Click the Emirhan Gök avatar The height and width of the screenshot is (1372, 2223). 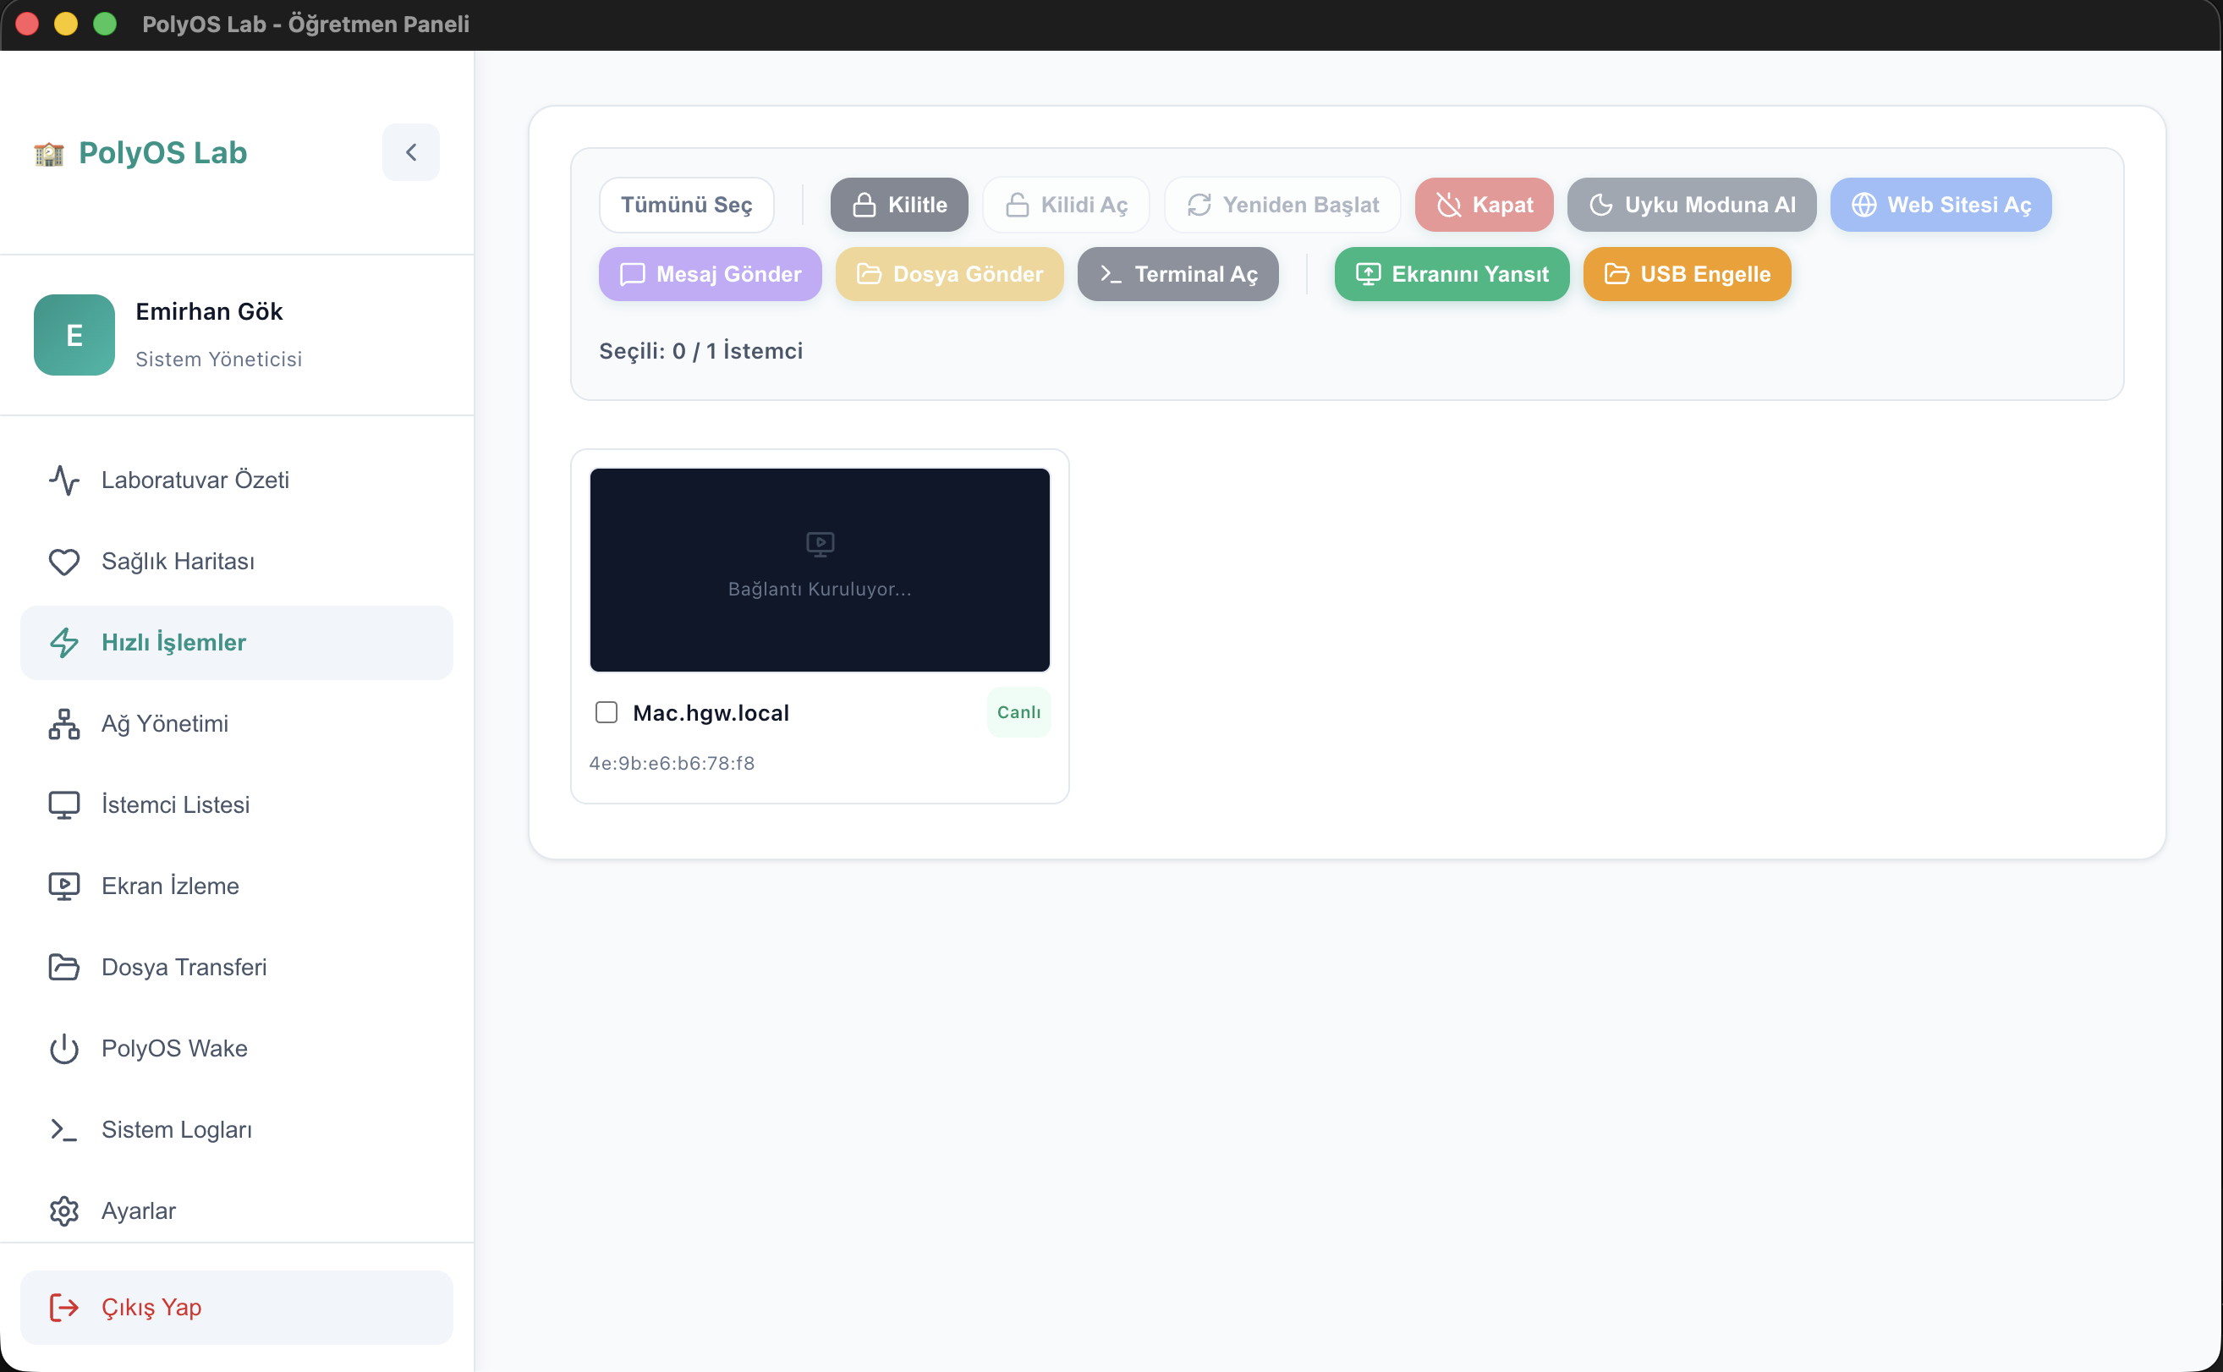tap(74, 335)
